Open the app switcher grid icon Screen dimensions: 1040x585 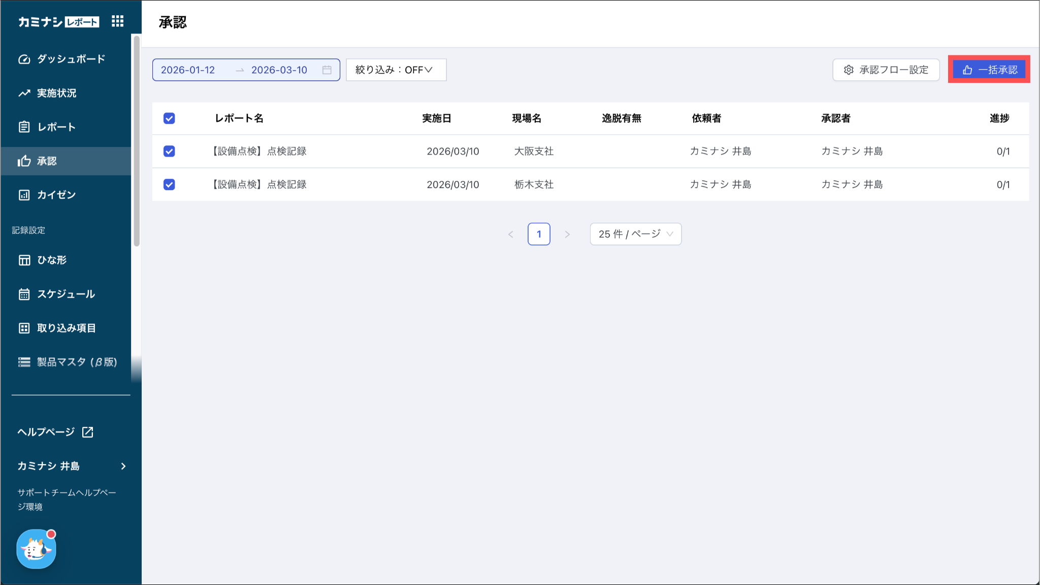pyautogui.click(x=117, y=21)
